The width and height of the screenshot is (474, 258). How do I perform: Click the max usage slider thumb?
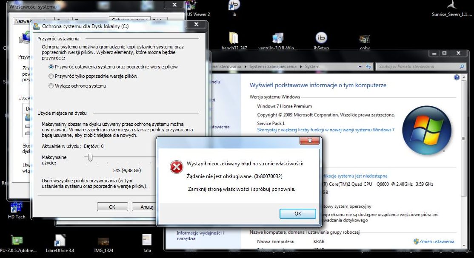90,157
